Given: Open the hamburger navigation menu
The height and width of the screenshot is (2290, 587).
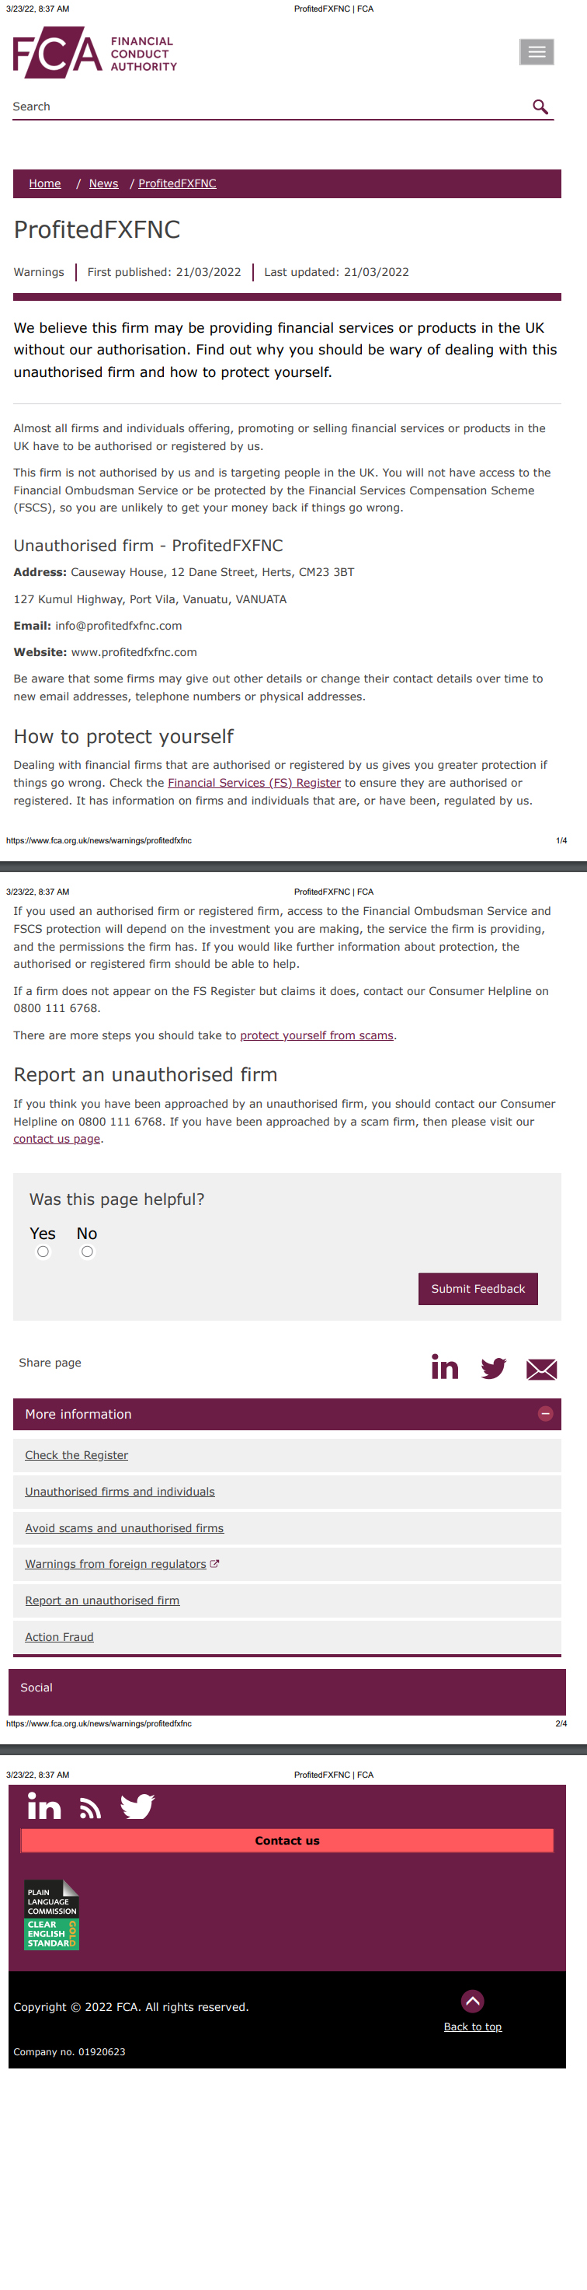Looking at the screenshot, I should click(x=537, y=52).
